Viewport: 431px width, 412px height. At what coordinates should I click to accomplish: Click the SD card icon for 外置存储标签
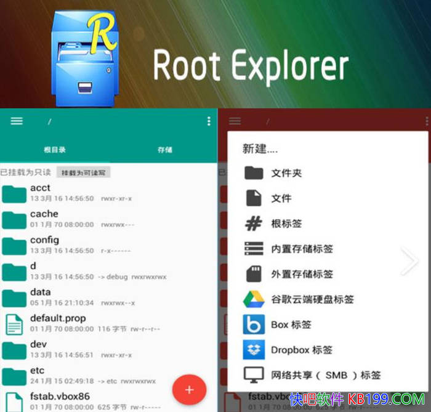pos(254,274)
